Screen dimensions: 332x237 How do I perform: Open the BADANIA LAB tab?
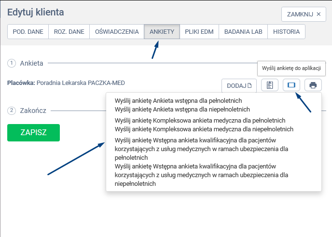243,32
